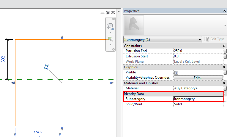Edit the Extrusion Start value 0.0
Viewport: 227px width, 137px height.
[x=198, y=56]
